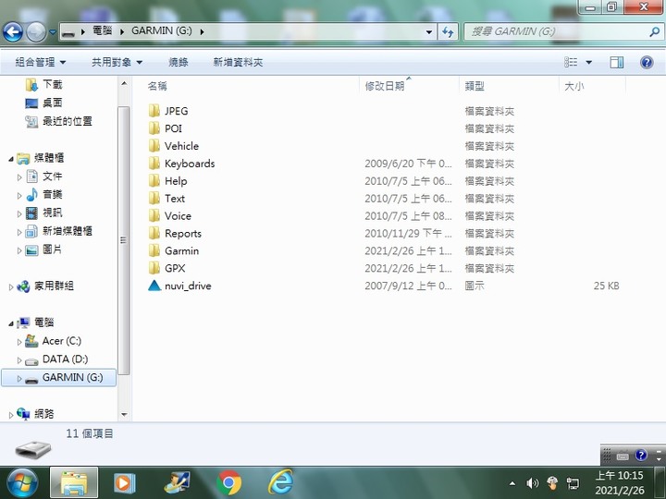This screenshot has height=499, width=666.
Task: Go back with the blue Back arrow
Action: click(13, 31)
